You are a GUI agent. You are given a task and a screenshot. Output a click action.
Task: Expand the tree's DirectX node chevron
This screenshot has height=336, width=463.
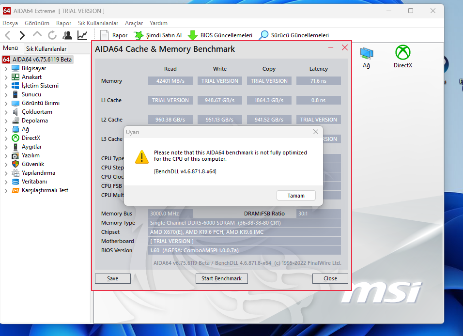point(6,138)
